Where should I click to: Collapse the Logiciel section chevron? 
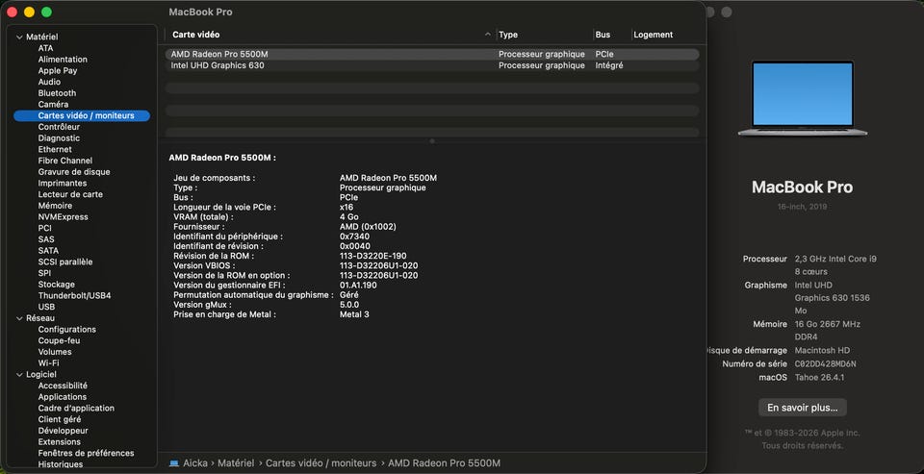point(19,375)
